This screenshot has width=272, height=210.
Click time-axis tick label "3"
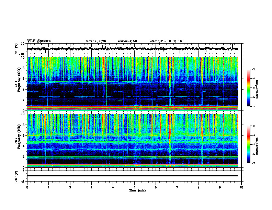click(x=91, y=187)
